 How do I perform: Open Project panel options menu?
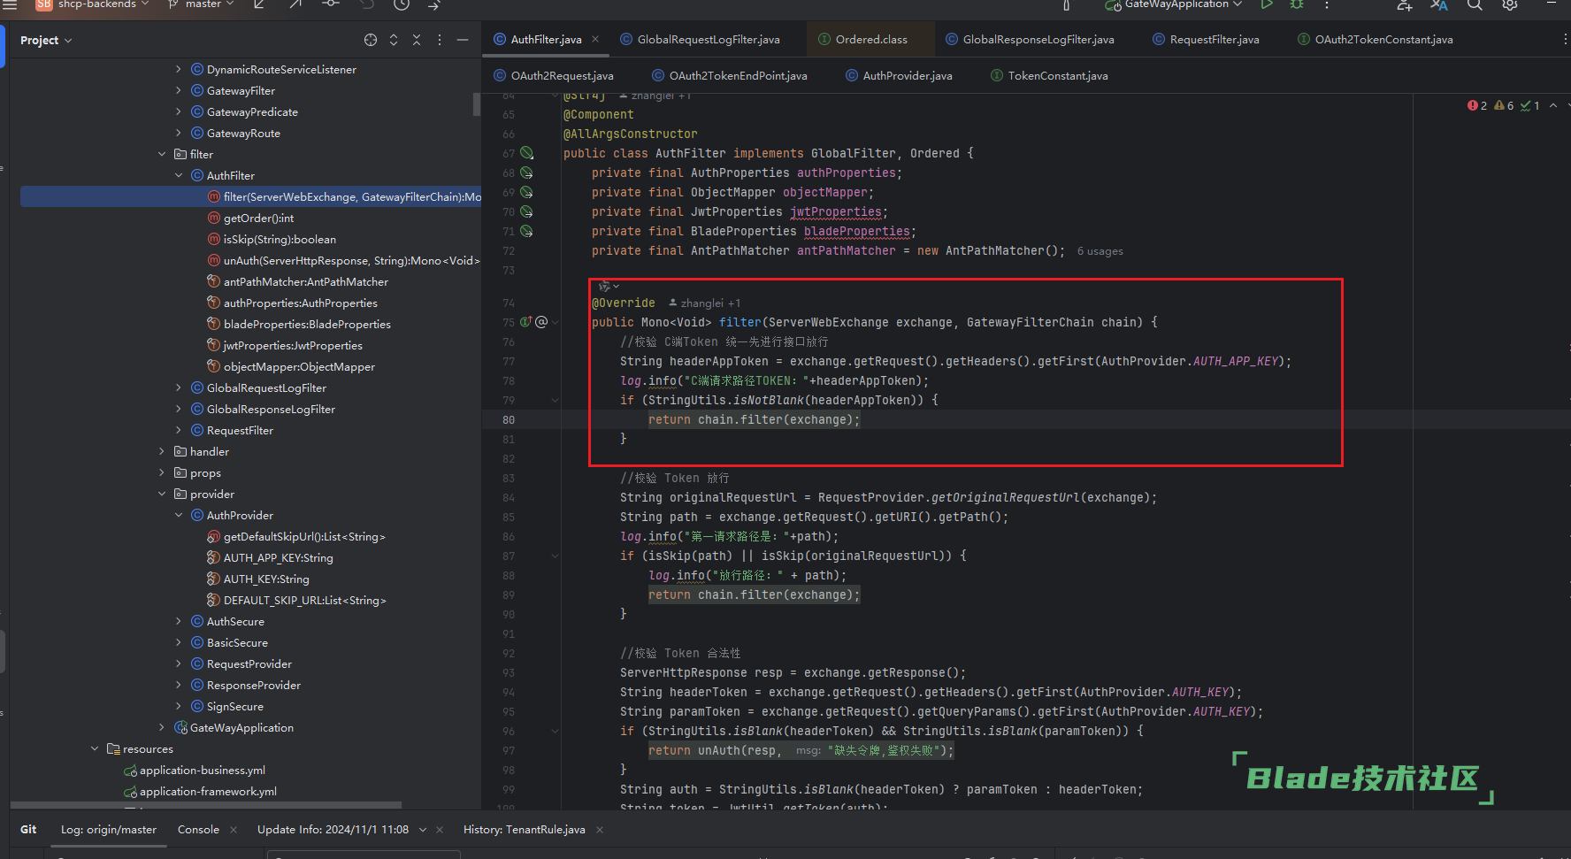[x=440, y=40]
